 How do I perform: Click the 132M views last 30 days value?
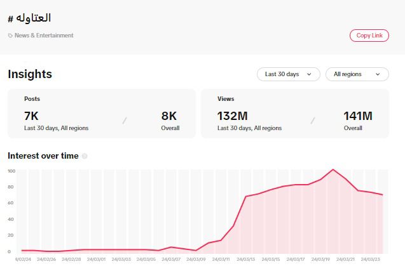pos(232,116)
